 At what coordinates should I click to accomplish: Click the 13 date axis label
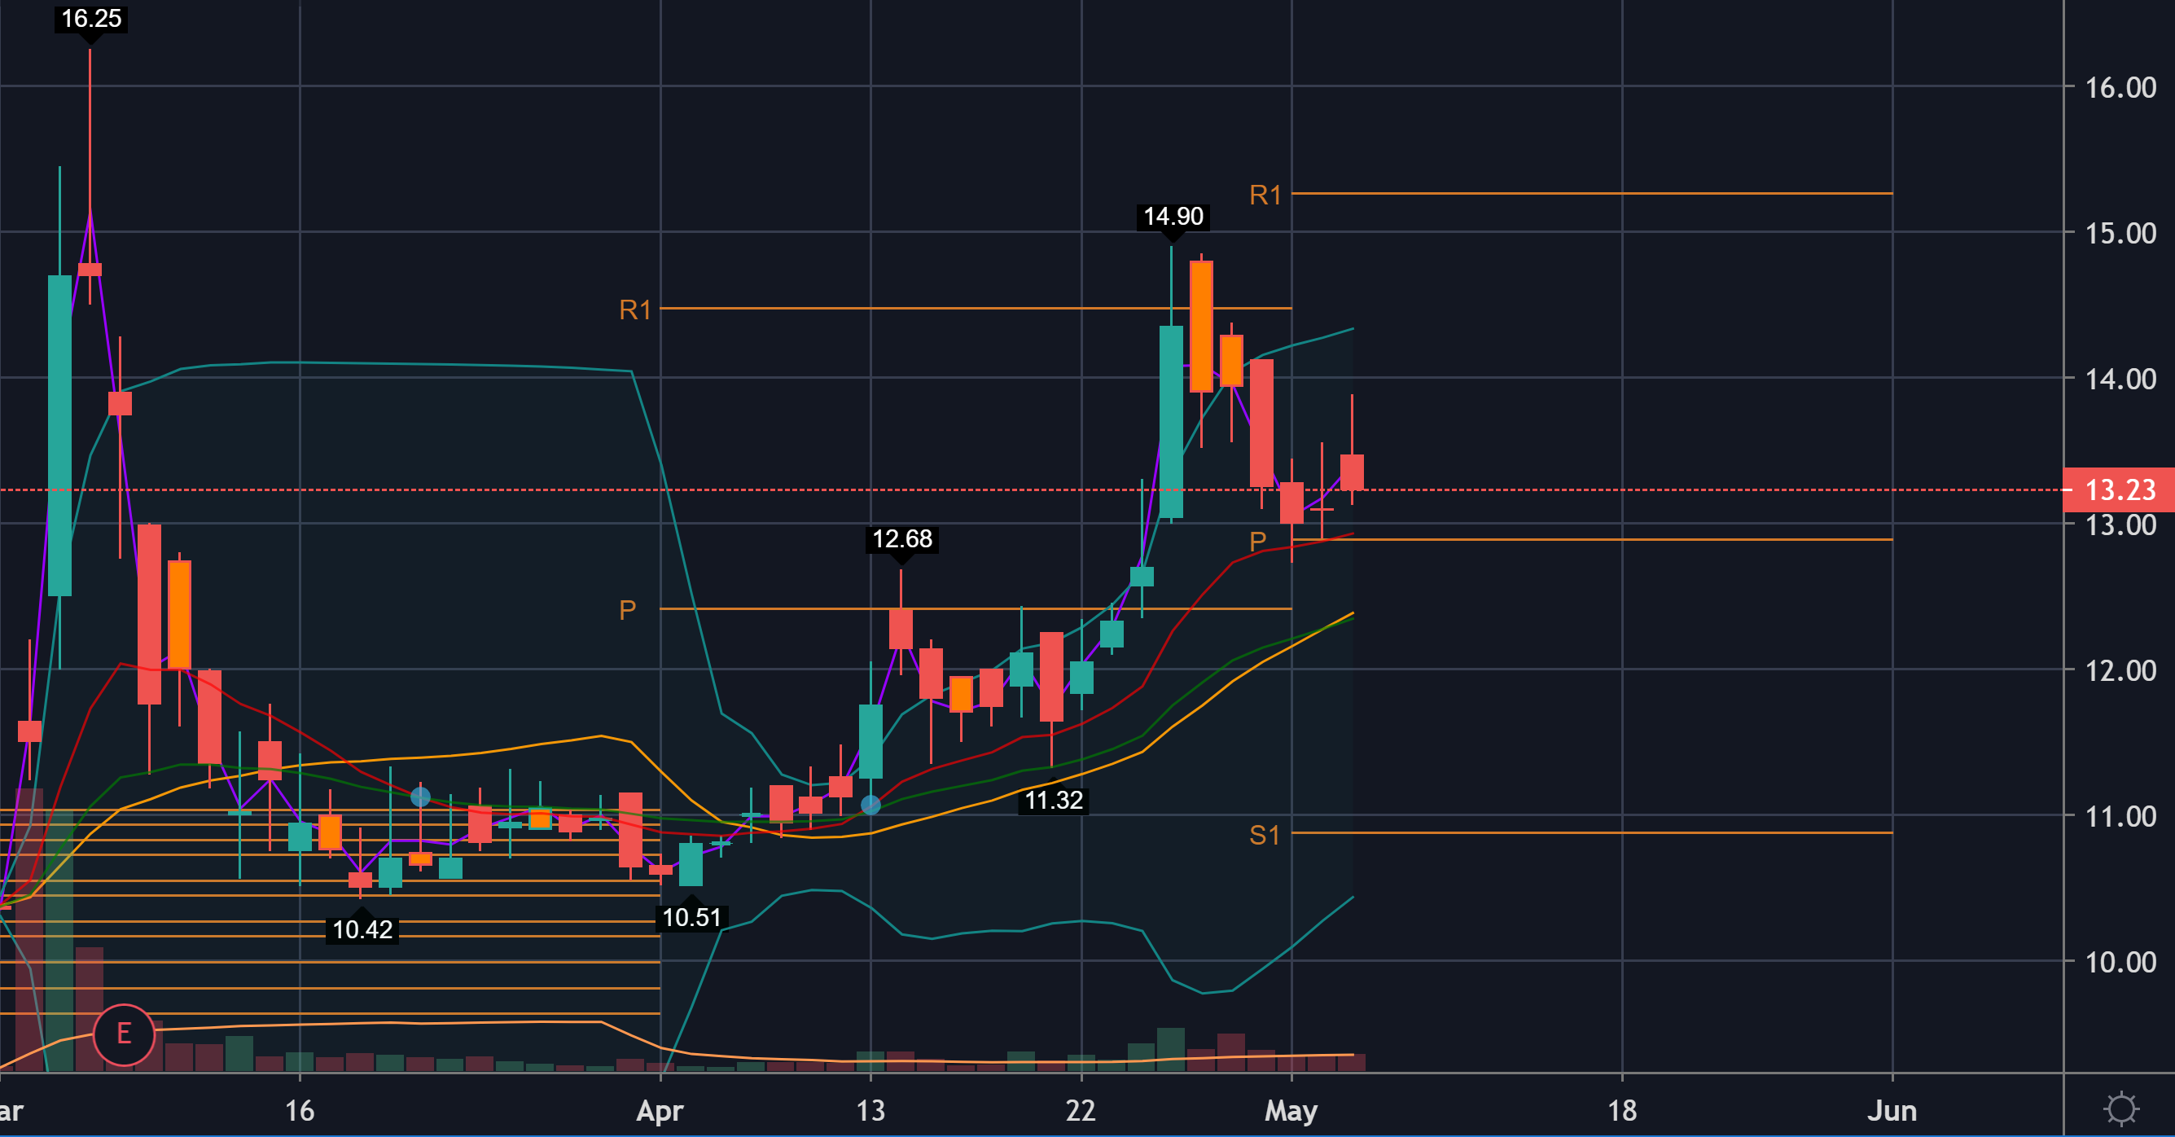pos(870,1110)
